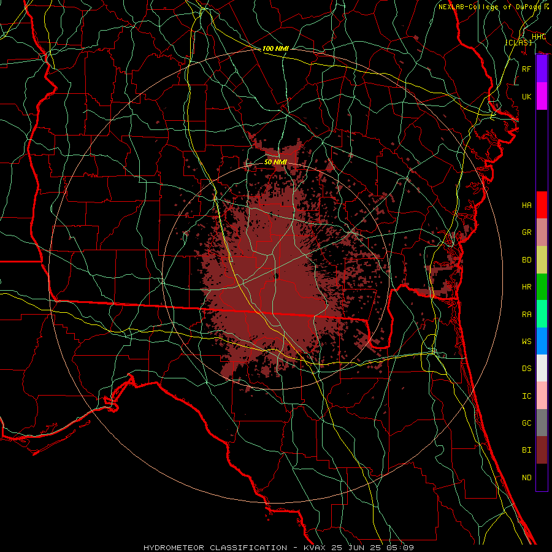The width and height of the screenshot is (552, 552).
Task: Click the UK legend label text
Action: (527, 96)
